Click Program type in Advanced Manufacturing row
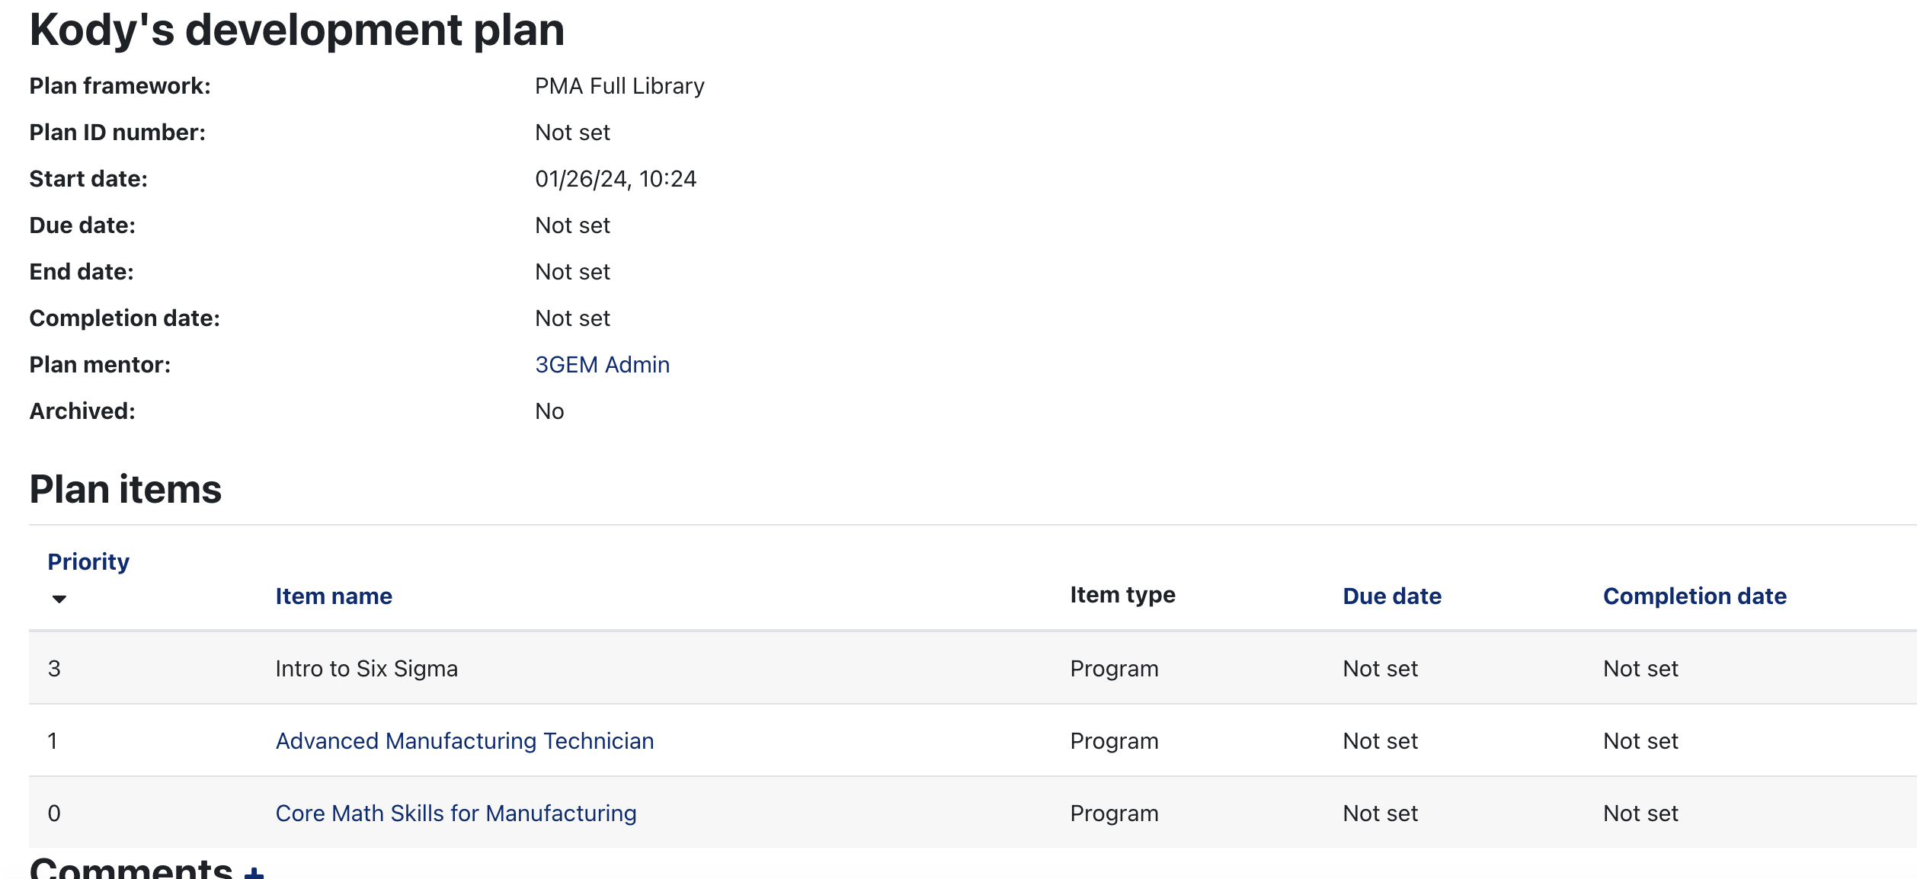This screenshot has width=1917, height=879. coord(1113,741)
